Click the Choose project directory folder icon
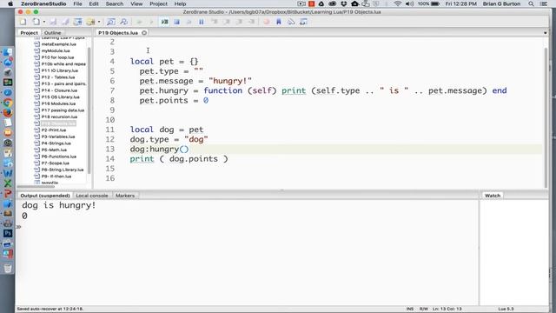The height and width of the screenshot is (313, 556). coord(90,22)
